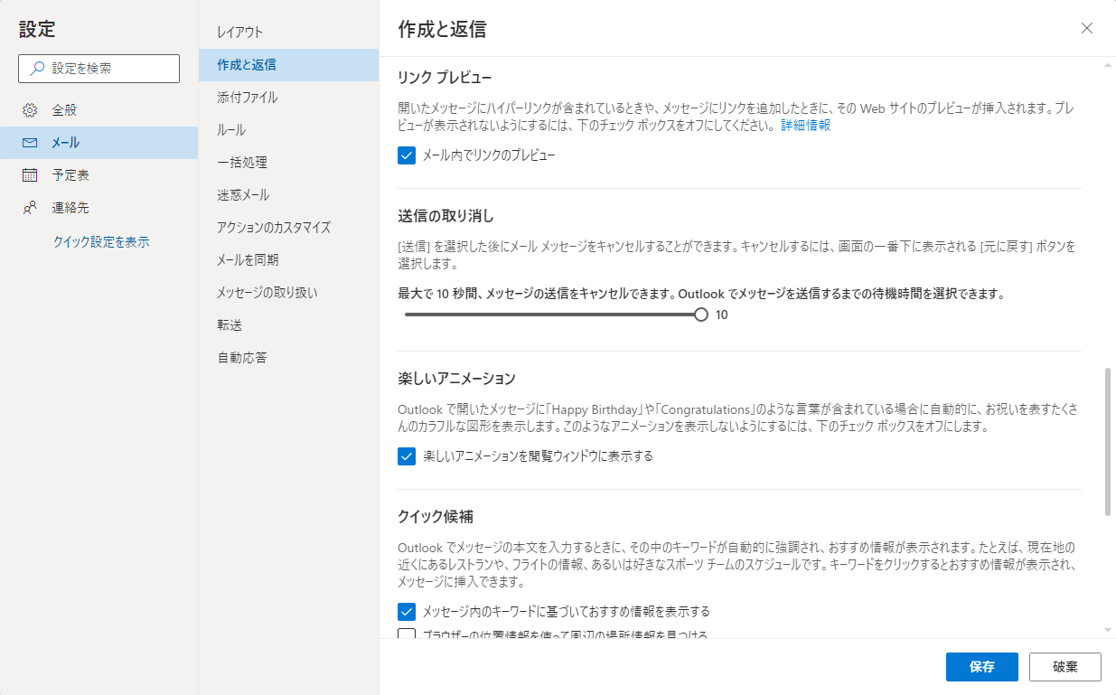Disable メール内でリンクのプレビュー

pyautogui.click(x=406, y=155)
